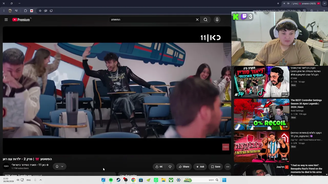Click the כאן watermark in the video corner

coord(225,147)
